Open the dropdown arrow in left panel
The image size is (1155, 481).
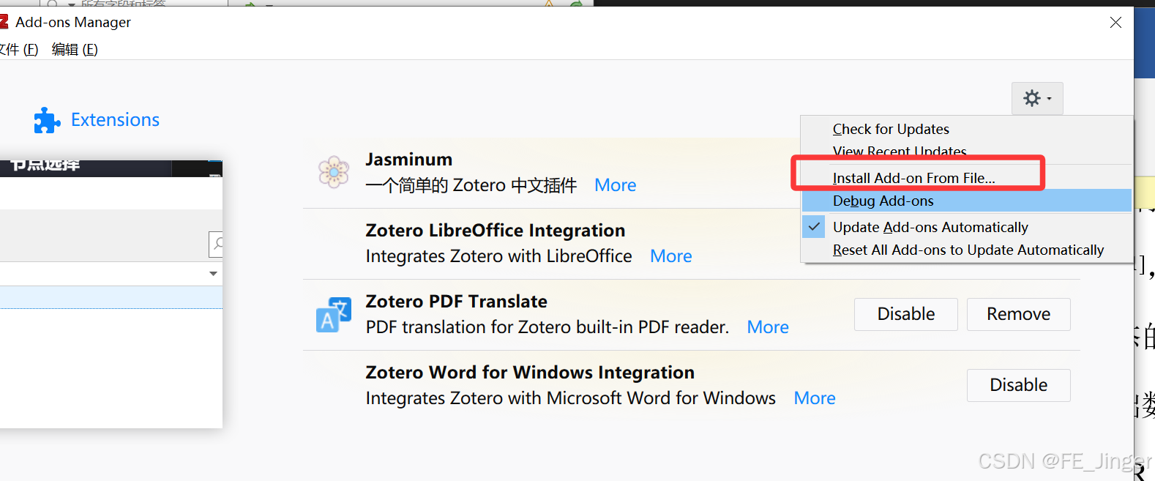click(213, 274)
